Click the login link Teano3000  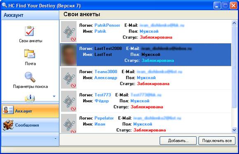(106, 72)
